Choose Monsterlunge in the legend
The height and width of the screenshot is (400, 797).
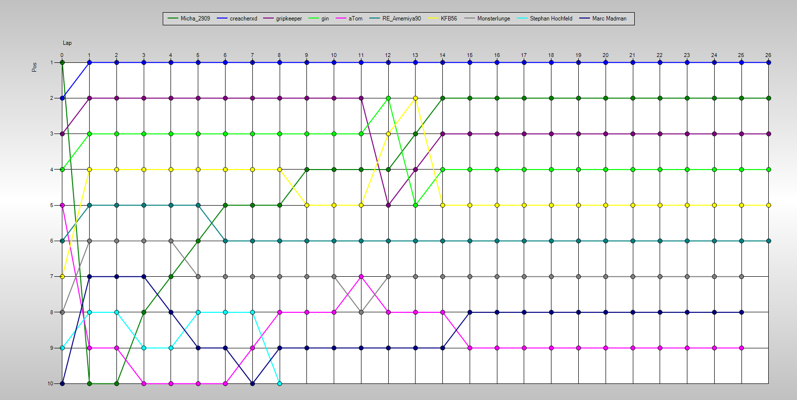click(x=487, y=19)
